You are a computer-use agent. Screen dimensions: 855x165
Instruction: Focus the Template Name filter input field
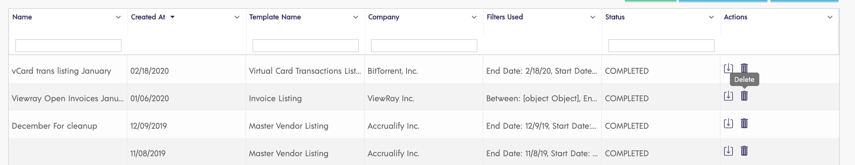(x=305, y=45)
